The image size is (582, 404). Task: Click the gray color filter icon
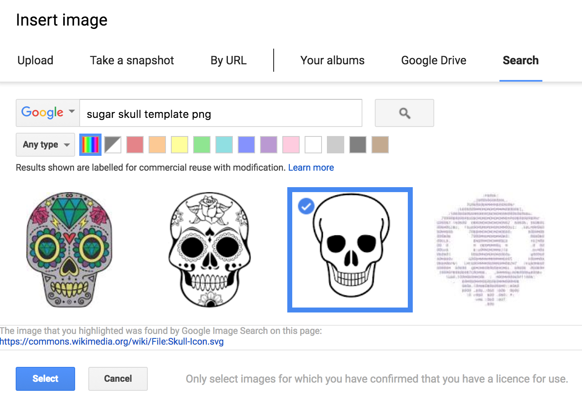(x=335, y=145)
